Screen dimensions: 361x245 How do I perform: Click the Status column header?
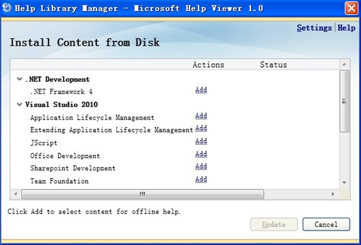[273, 65]
